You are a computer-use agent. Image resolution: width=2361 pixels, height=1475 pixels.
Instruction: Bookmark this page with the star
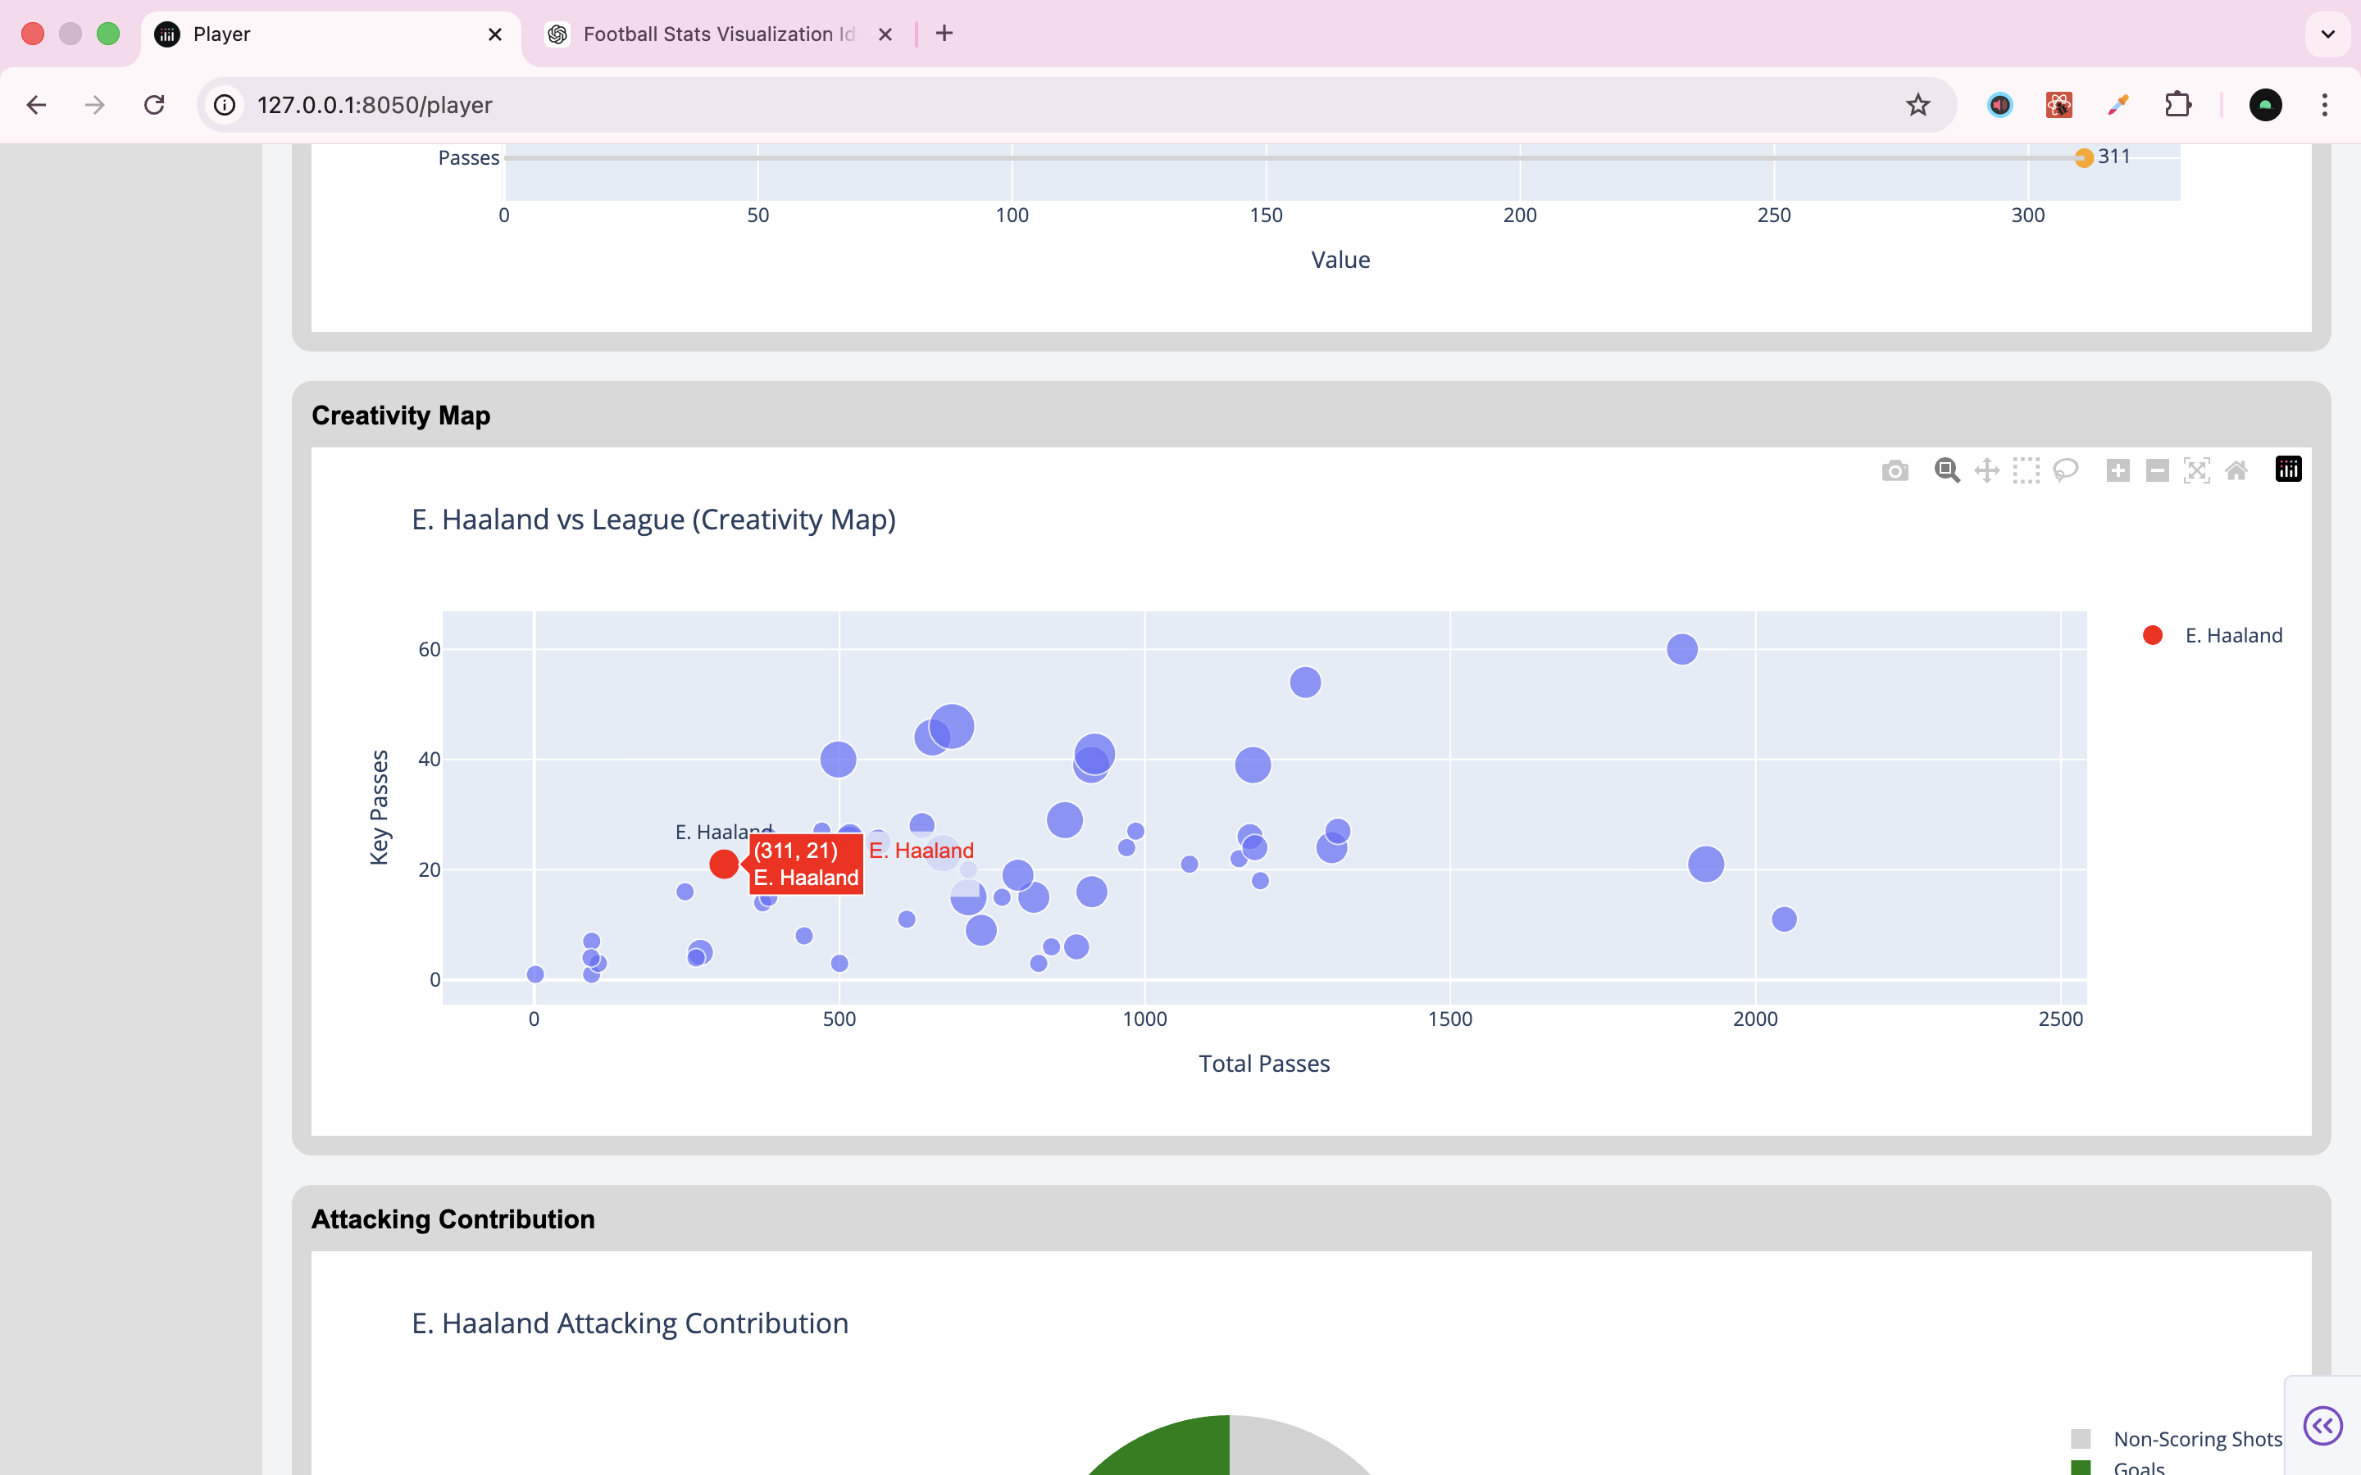1918,104
